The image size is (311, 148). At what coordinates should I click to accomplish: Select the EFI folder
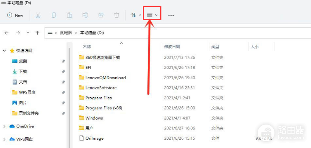(88, 67)
